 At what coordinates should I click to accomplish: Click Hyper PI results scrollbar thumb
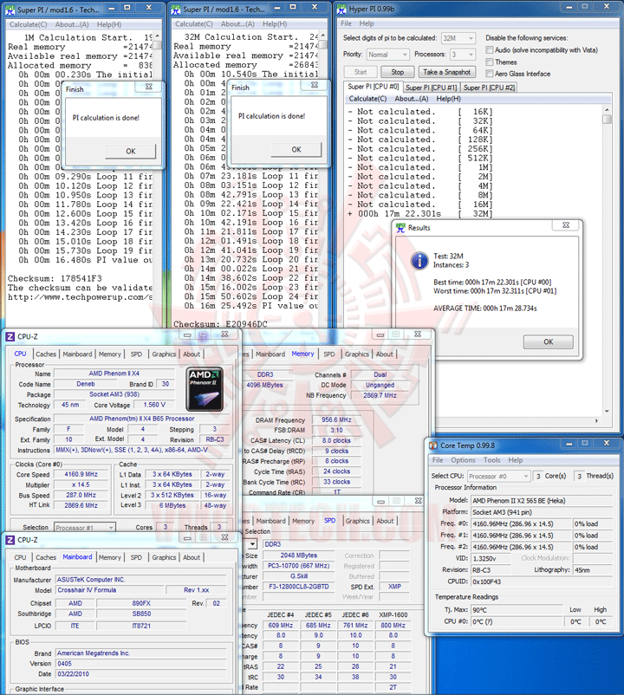607,120
